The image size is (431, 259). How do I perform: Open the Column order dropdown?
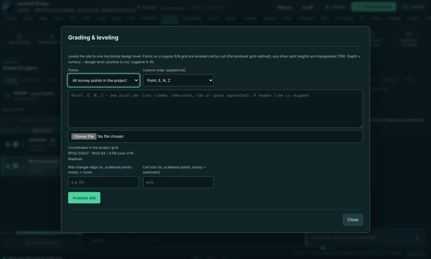point(178,80)
